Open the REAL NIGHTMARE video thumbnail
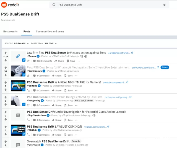This screenshot has width=177, height=148. click(18, 86)
